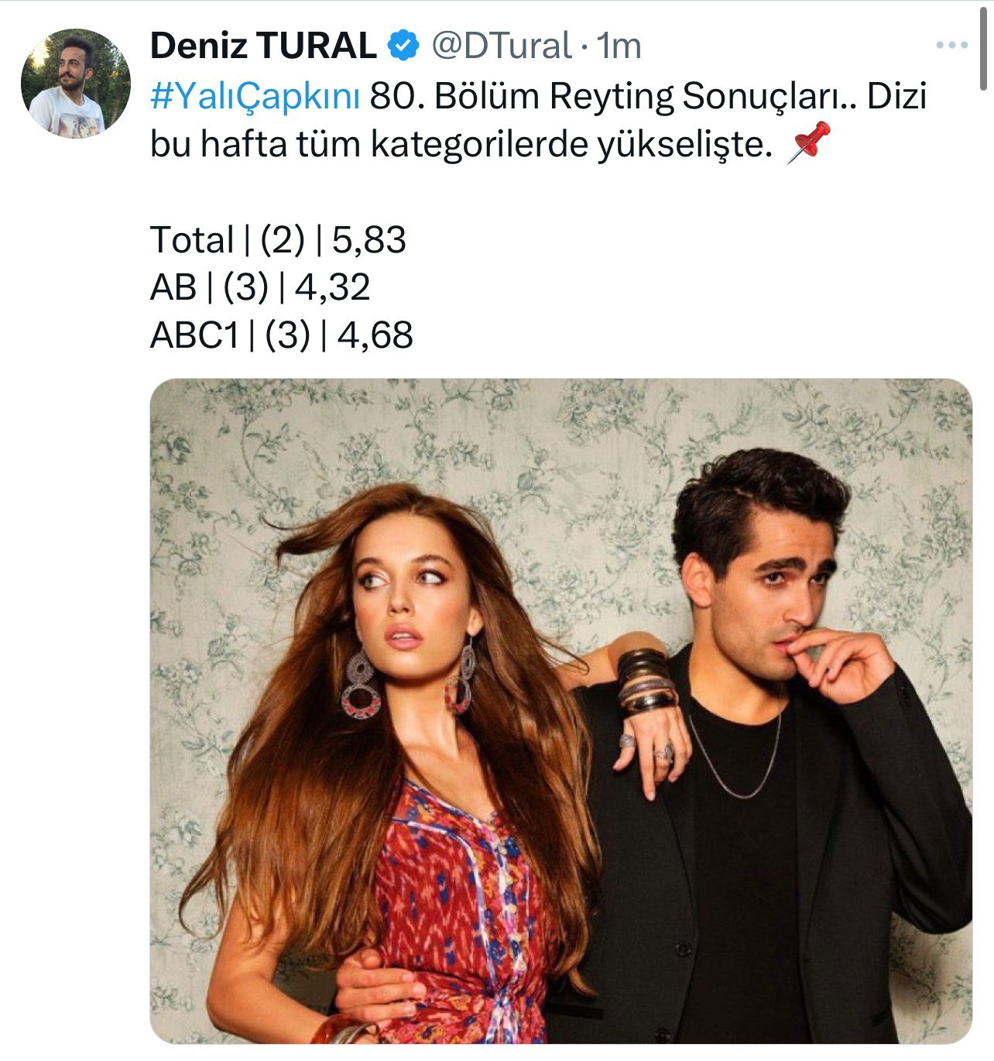Click the "1m" tweet timestamp
Screen dimensions: 994x1061
619,46
